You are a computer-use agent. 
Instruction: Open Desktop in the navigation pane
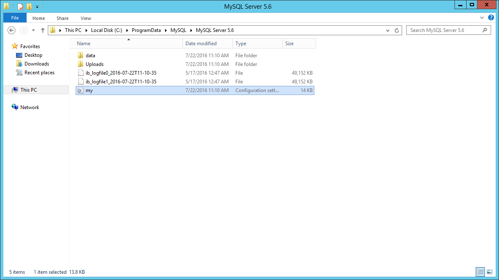point(33,55)
